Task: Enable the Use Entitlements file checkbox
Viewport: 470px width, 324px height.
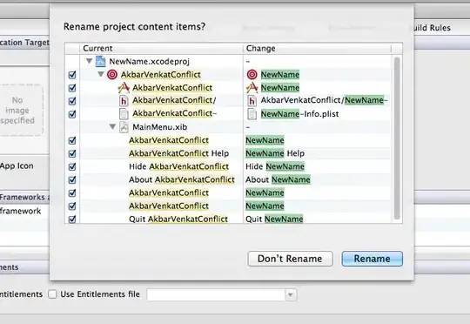Action: point(52,294)
